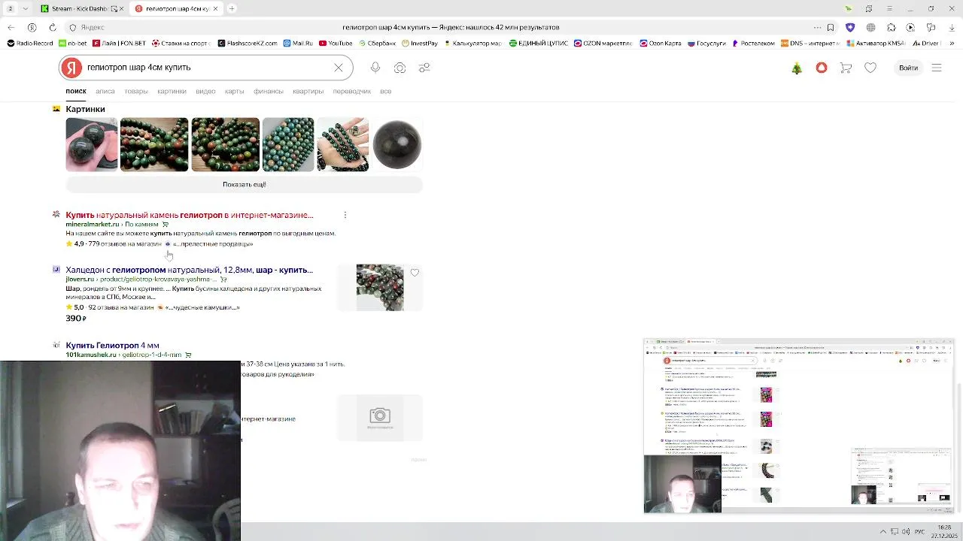Open the YouTube bookmark
The width and height of the screenshot is (963, 541).
pos(336,43)
